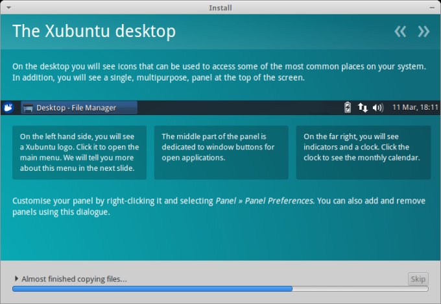The width and height of the screenshot is (441, 304).
Task: Click the '11 Mar, 18:11' clock
Action: (x=415, y=107)
